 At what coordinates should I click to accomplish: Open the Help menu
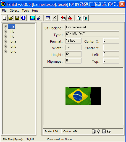coord(35,11)
